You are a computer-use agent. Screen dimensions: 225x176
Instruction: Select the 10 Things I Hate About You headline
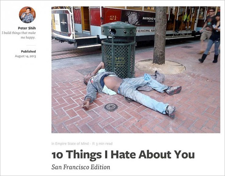pos(123,155)
